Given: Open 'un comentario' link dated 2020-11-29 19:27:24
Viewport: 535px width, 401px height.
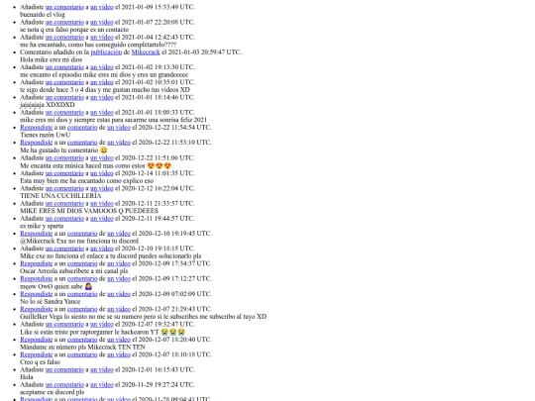Looking at the screenshot, I should pos(64,384).
